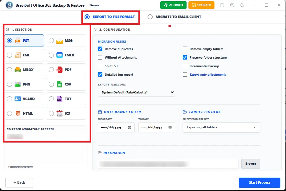Click the PST file format icon
The width and height of the screenshot is (286, 191).
click(x=18, y=41)
